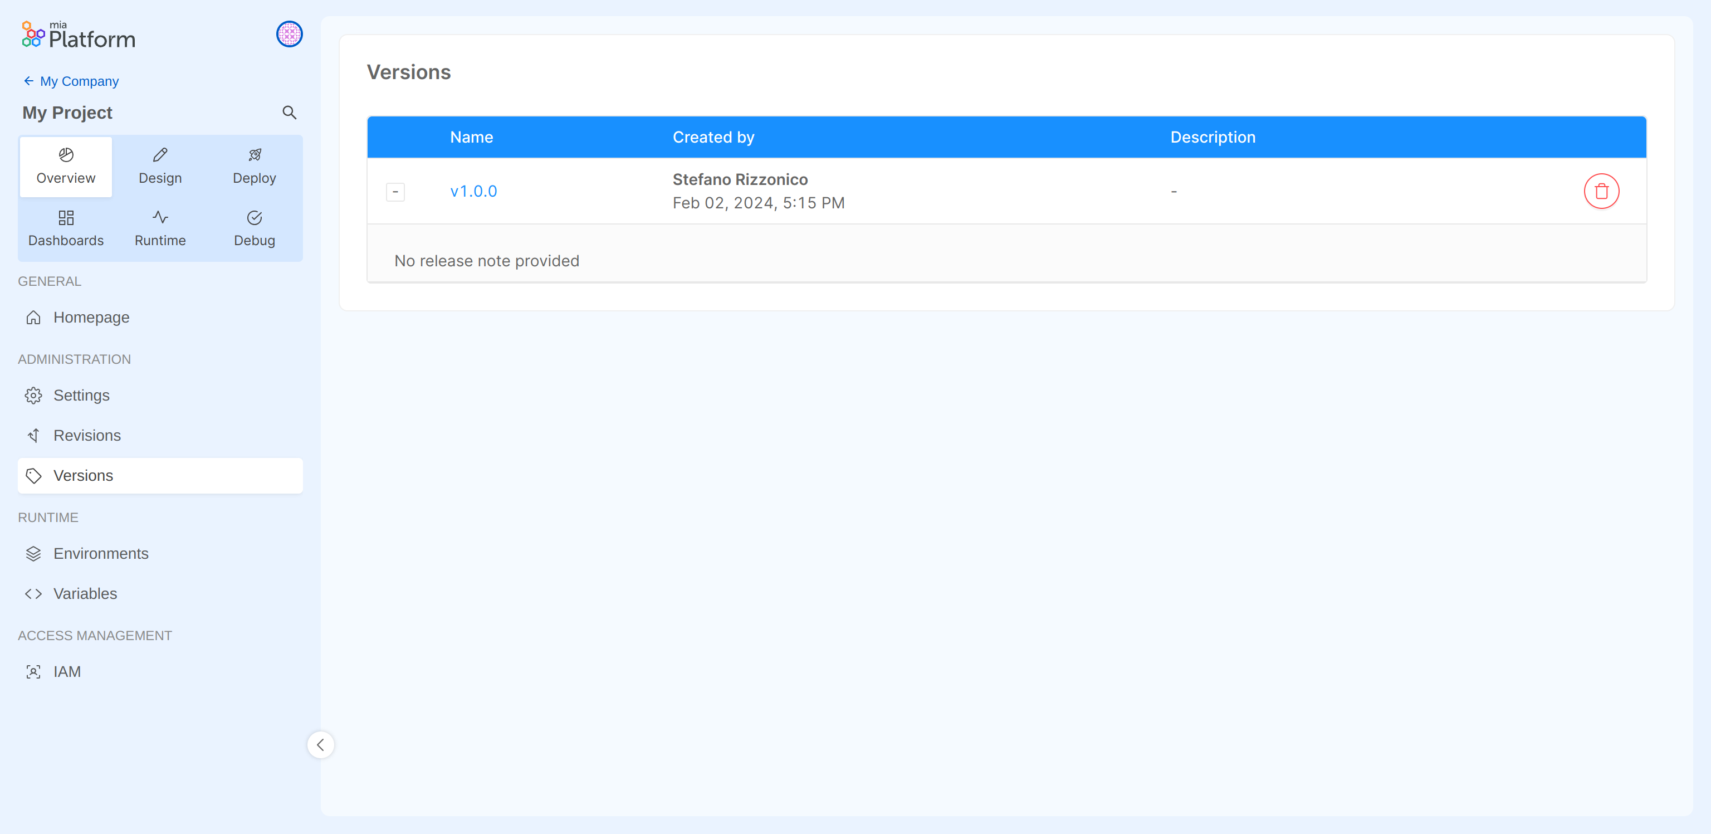This screenshot has width=1711, height=834.
Task: Open the Debug icon
Action: (x=255, y=217)
